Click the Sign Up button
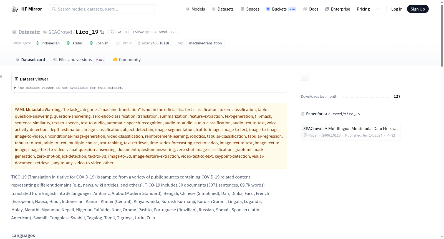Viewport: 444px width, 239px height. (x=418, y=9)
